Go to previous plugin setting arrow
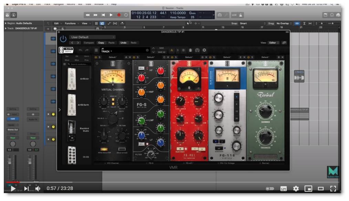Image resolution: width=349 pixels, height=201 pixels. 72,43
